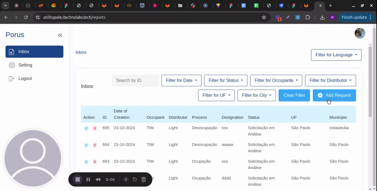The width and height of the screenshot is (377, 191).
Task: Expand Filter for City dropdown
Action: [x=257, y=95]
